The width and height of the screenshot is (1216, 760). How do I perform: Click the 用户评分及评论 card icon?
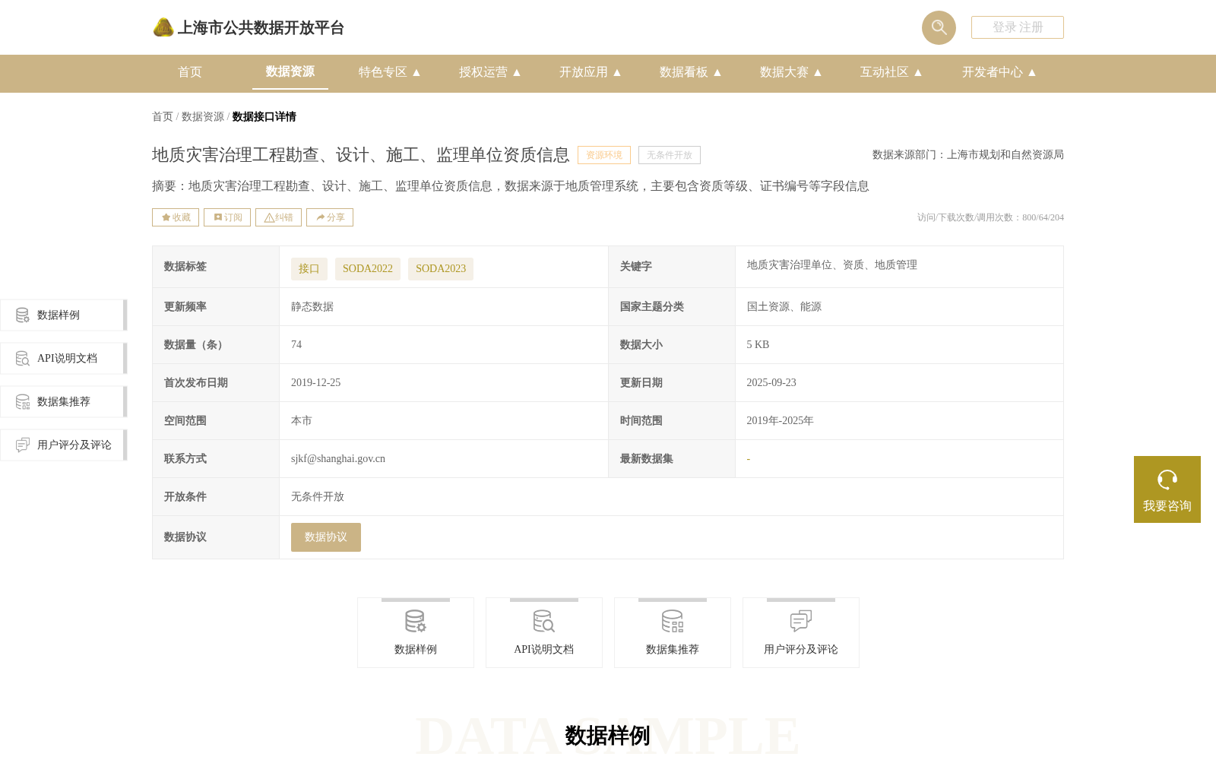coord(801,622)
